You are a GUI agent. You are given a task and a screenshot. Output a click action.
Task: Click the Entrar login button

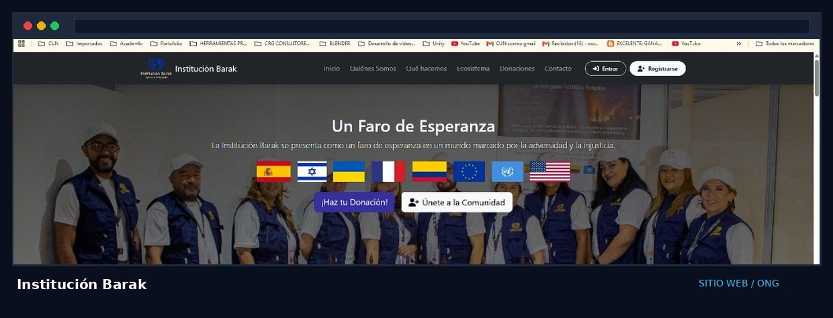(605, 68)
